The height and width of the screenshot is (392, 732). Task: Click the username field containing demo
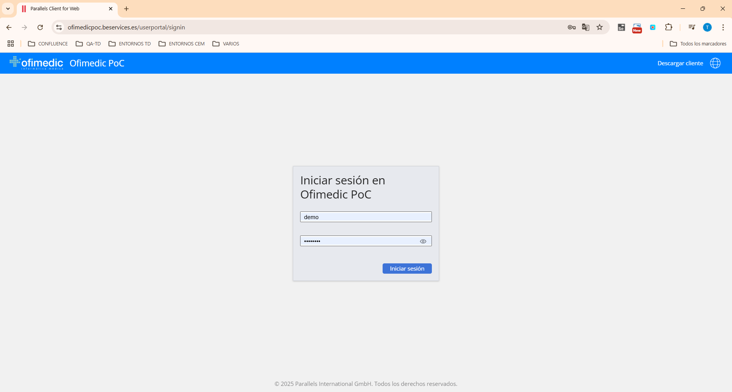coord(365,217)
